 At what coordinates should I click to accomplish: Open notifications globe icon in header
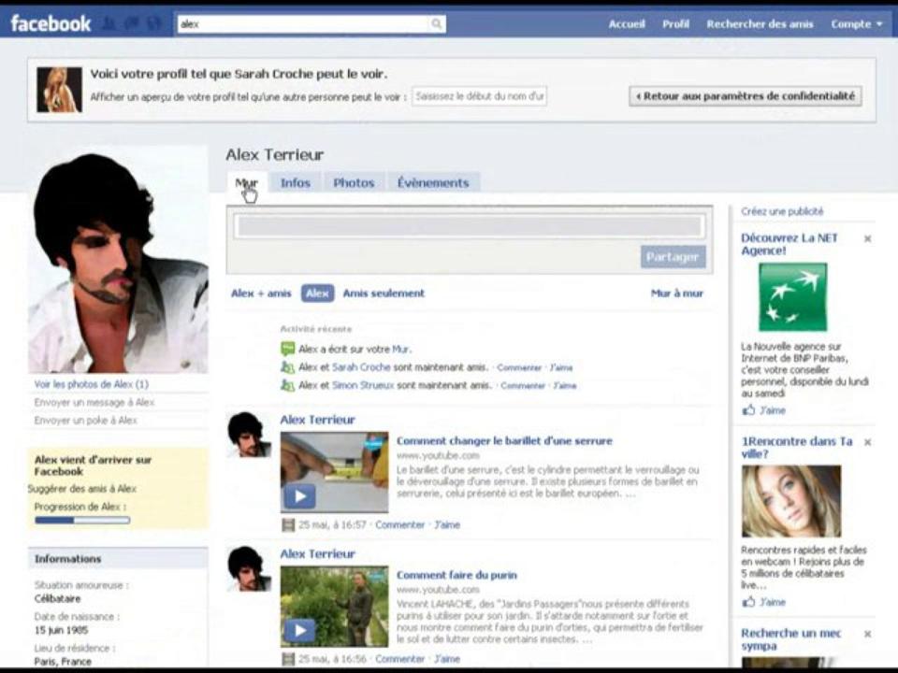pyautogui.click(x=154, y=24)
